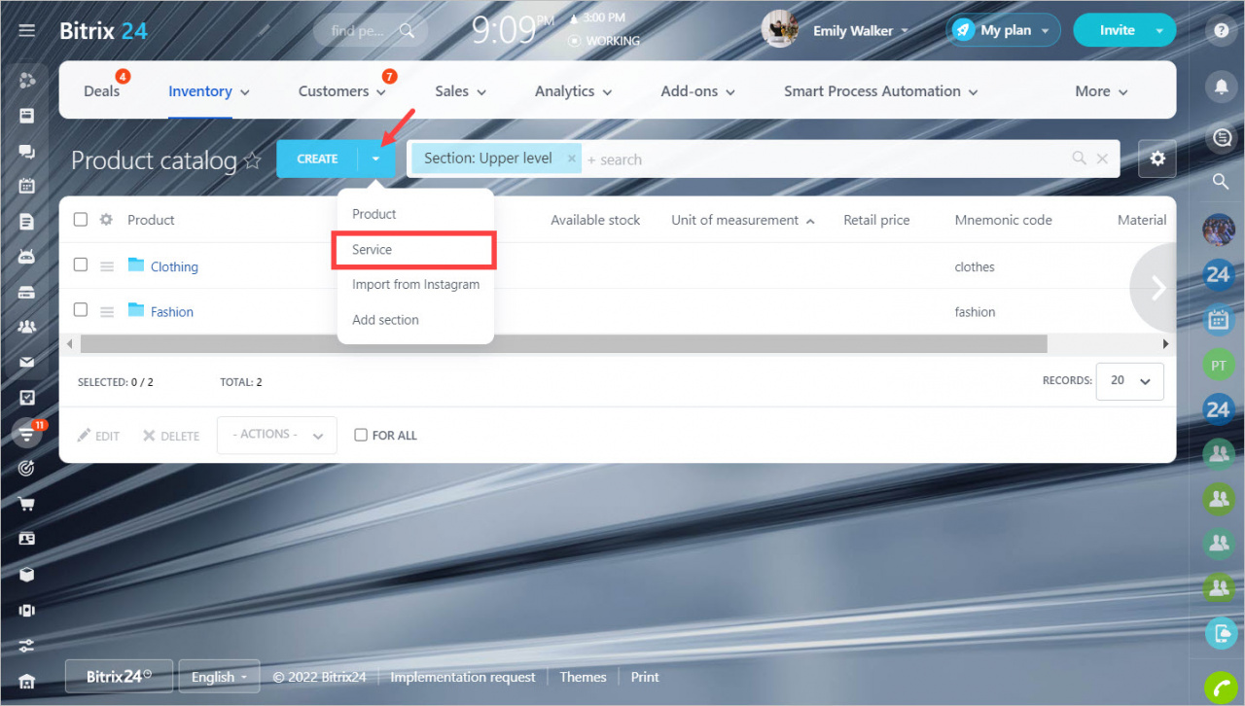Click Clothing row drag handle menu icon
The height and width of the screenshot is (706, 1245).
pyautogui.click(x=107, y=266)
